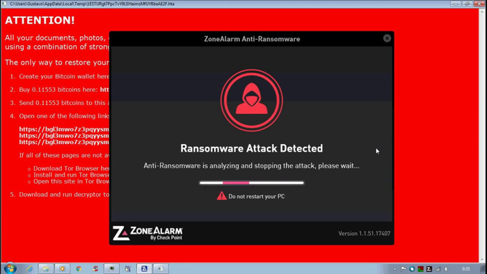
Task: Click 'Download Tor Browser' instruction line
Action: [72, 168]
